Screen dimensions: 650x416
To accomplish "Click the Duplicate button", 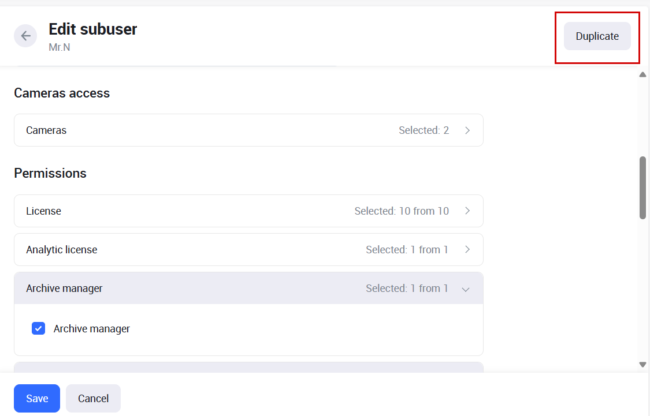I will tap(597, 36).
